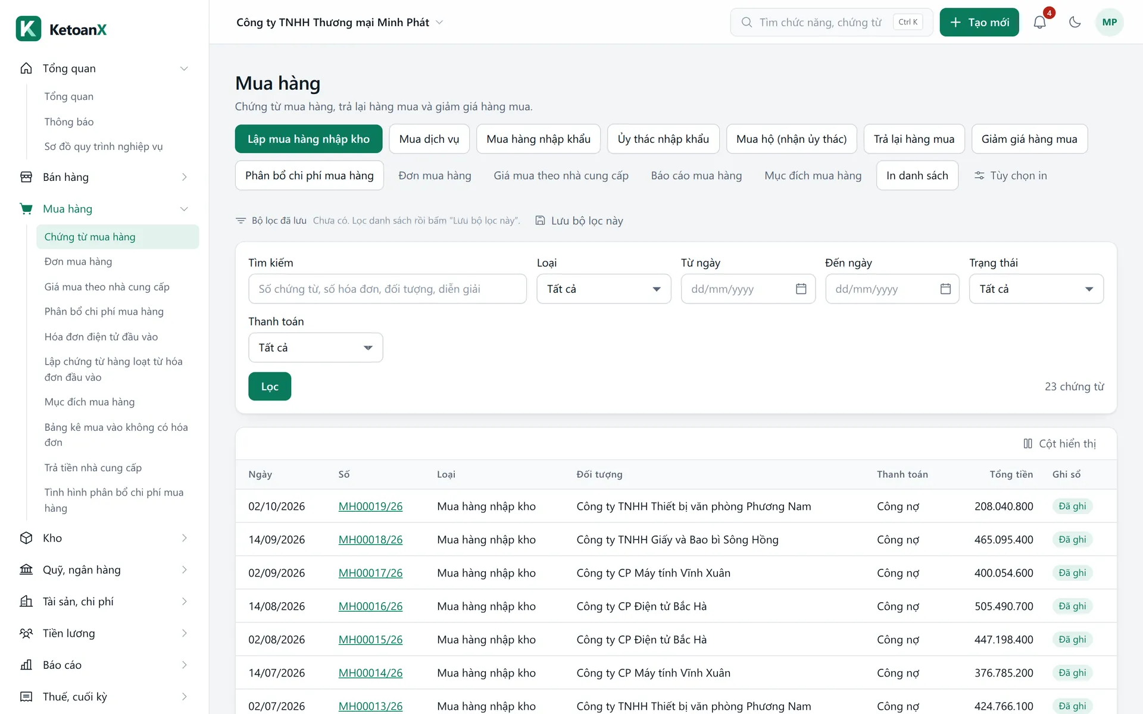Image resolution: width=1143 pixels, height=714 pixels.
Task: Open the notifications bell
Action: tap(1039, 23)
